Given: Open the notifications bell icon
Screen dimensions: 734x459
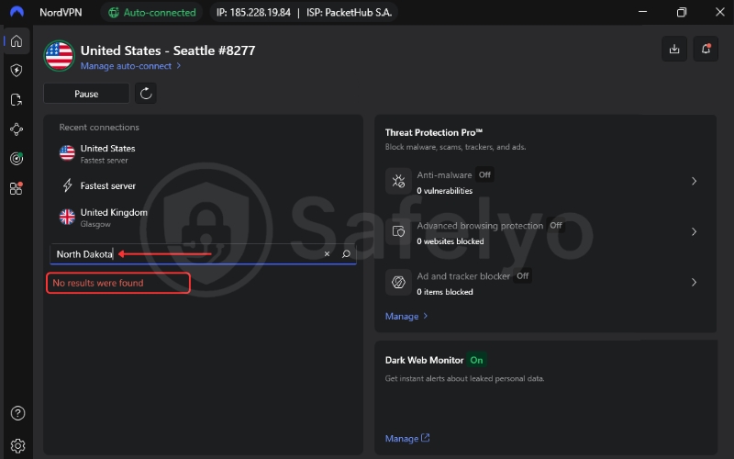Looking at the screenshot, I should pos(706,50).
